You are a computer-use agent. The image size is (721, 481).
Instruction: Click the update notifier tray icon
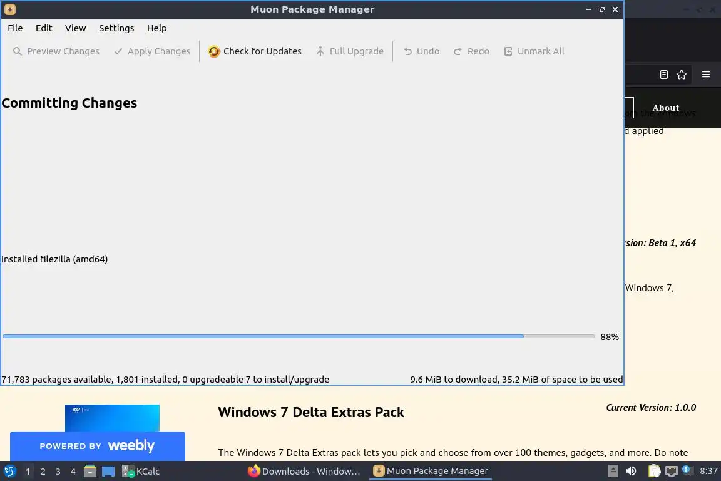[687, 470]
